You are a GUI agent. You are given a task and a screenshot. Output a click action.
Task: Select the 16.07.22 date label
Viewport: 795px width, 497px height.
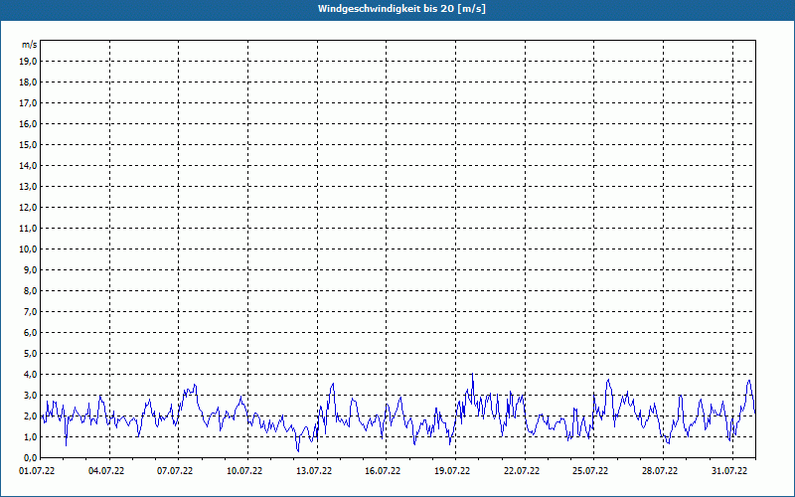384,471
